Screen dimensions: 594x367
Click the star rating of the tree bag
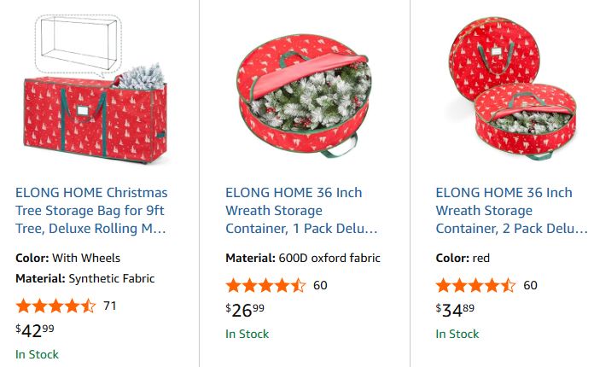click(55, 306)
